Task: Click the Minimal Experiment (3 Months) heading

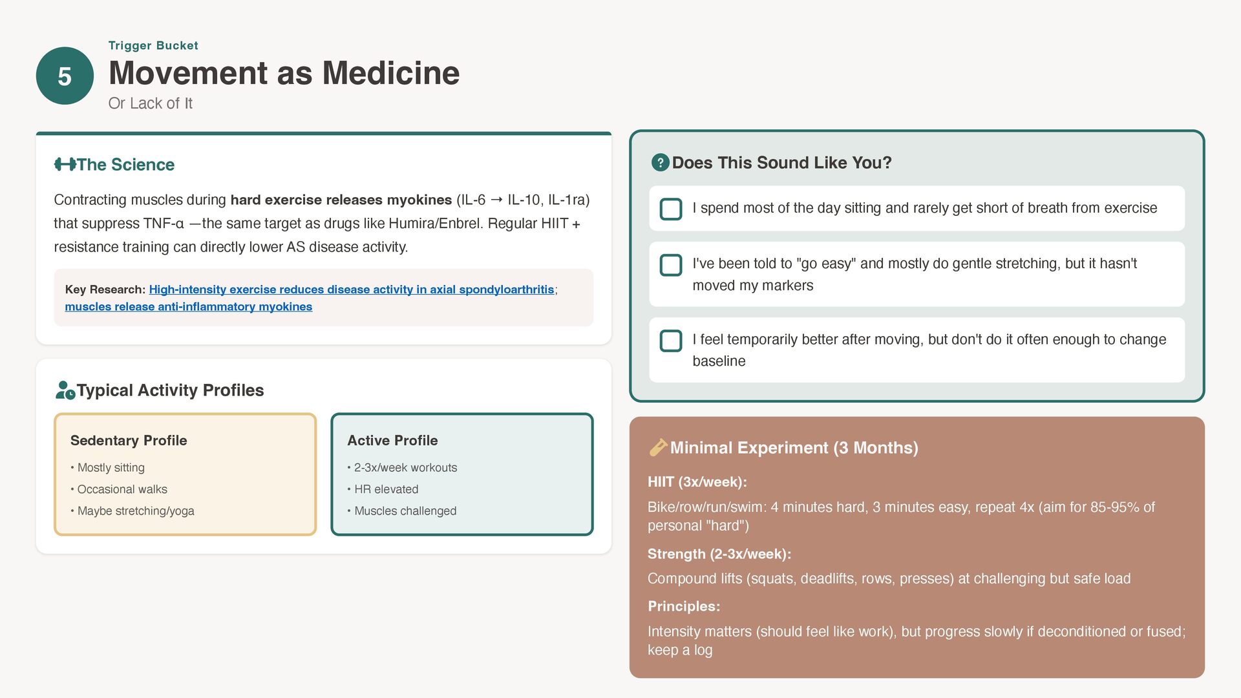Action: point(794,447)
